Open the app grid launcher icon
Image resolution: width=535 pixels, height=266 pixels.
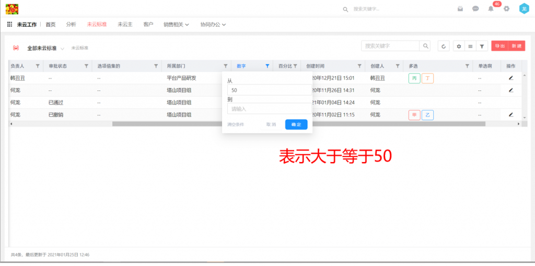tap(9, 25)
